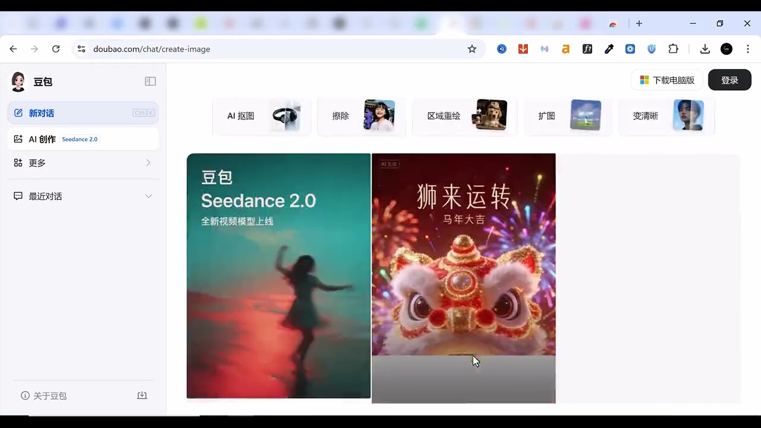Open browser downloads
This screenshot has width=761, height=428.
tap(705, 49)
